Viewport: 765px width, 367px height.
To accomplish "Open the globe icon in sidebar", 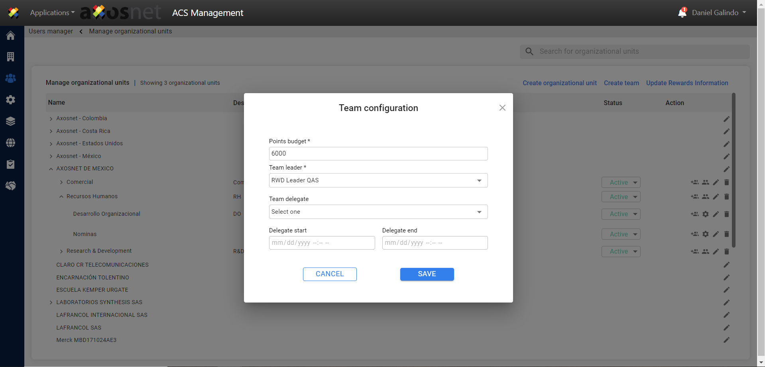I will point(11,143).
